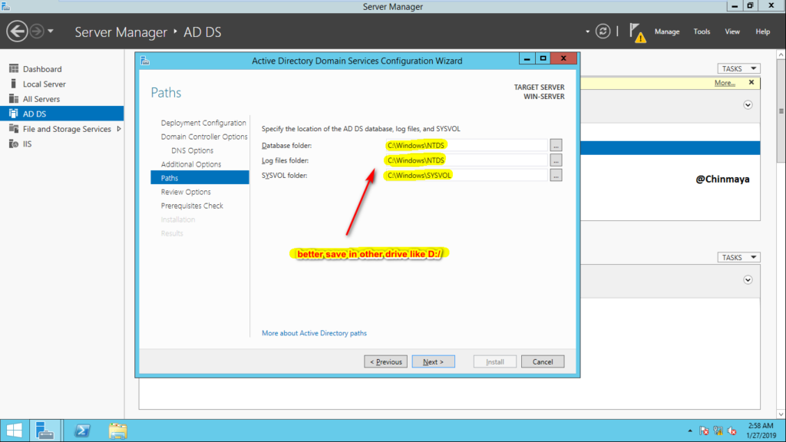
Task: Click the More... link in the notification bar
Action: click(x=725, y=83)
